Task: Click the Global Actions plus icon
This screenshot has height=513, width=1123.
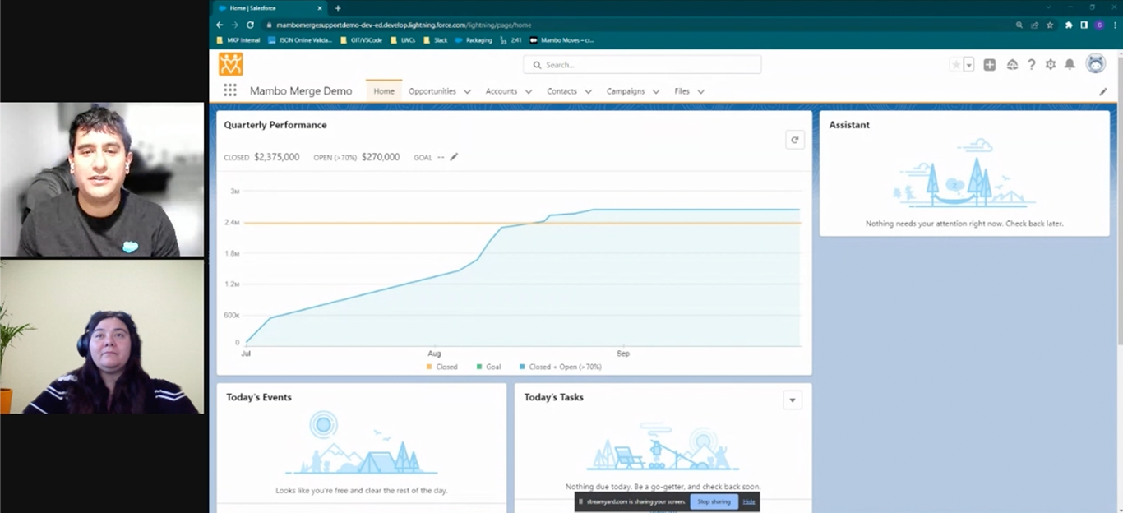Action: point(990,65)
